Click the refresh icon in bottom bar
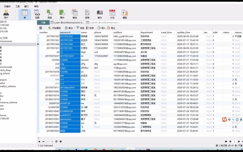The width and height of the screenshot is (243, 152). (x=56, y=141)
